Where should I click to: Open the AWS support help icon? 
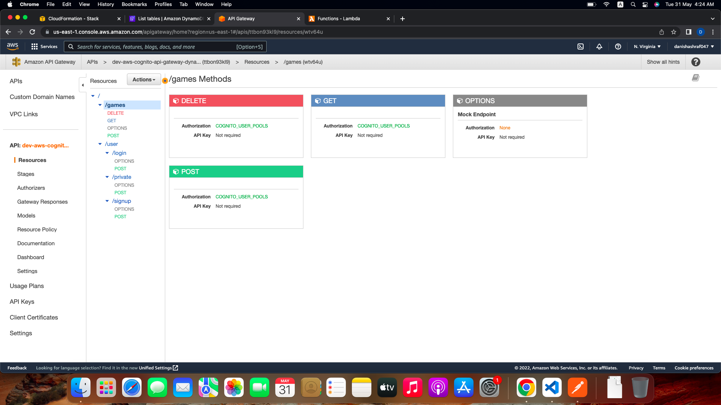click(618, 46)
